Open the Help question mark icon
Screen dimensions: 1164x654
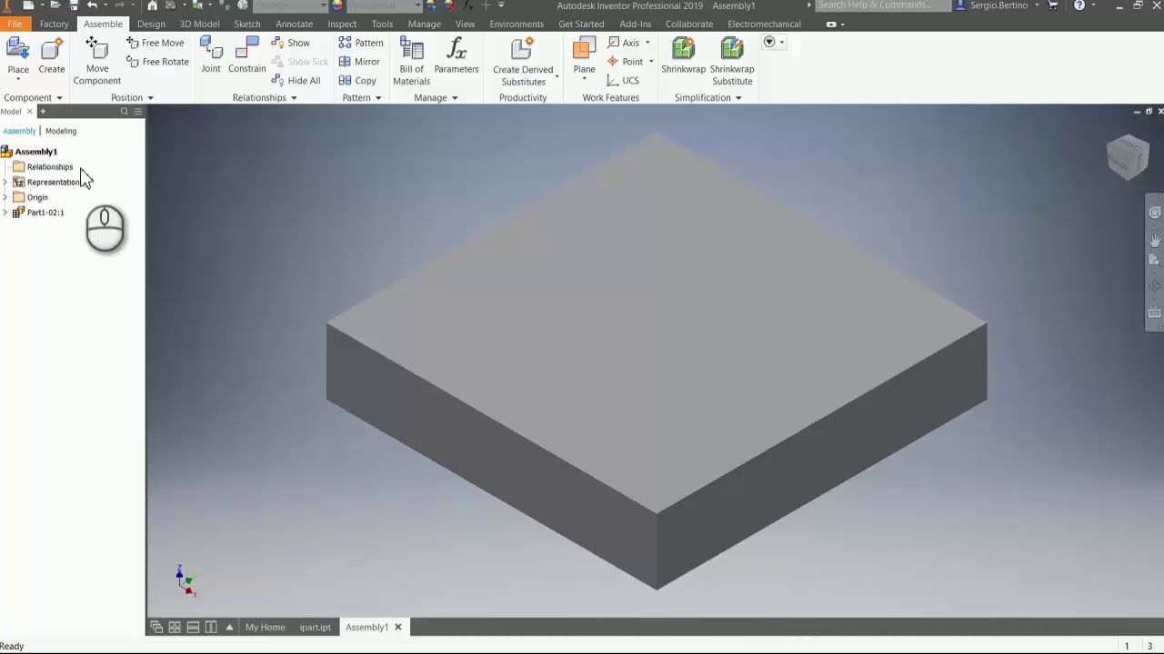pos(1079,5)
